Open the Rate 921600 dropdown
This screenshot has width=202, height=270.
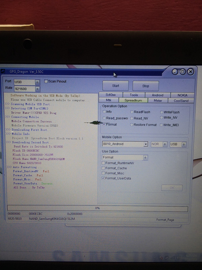coord(37,89)
